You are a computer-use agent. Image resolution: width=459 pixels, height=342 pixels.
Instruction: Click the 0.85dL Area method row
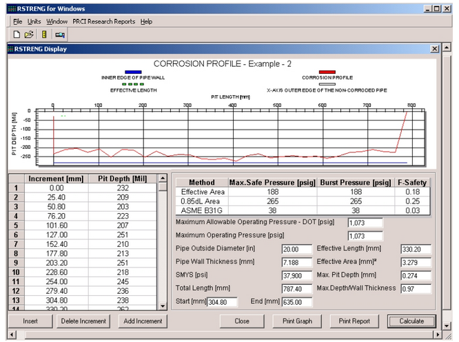tap(303, 201)
